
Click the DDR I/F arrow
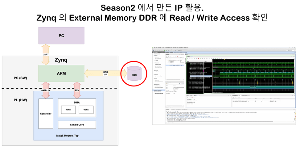point(105,73)
